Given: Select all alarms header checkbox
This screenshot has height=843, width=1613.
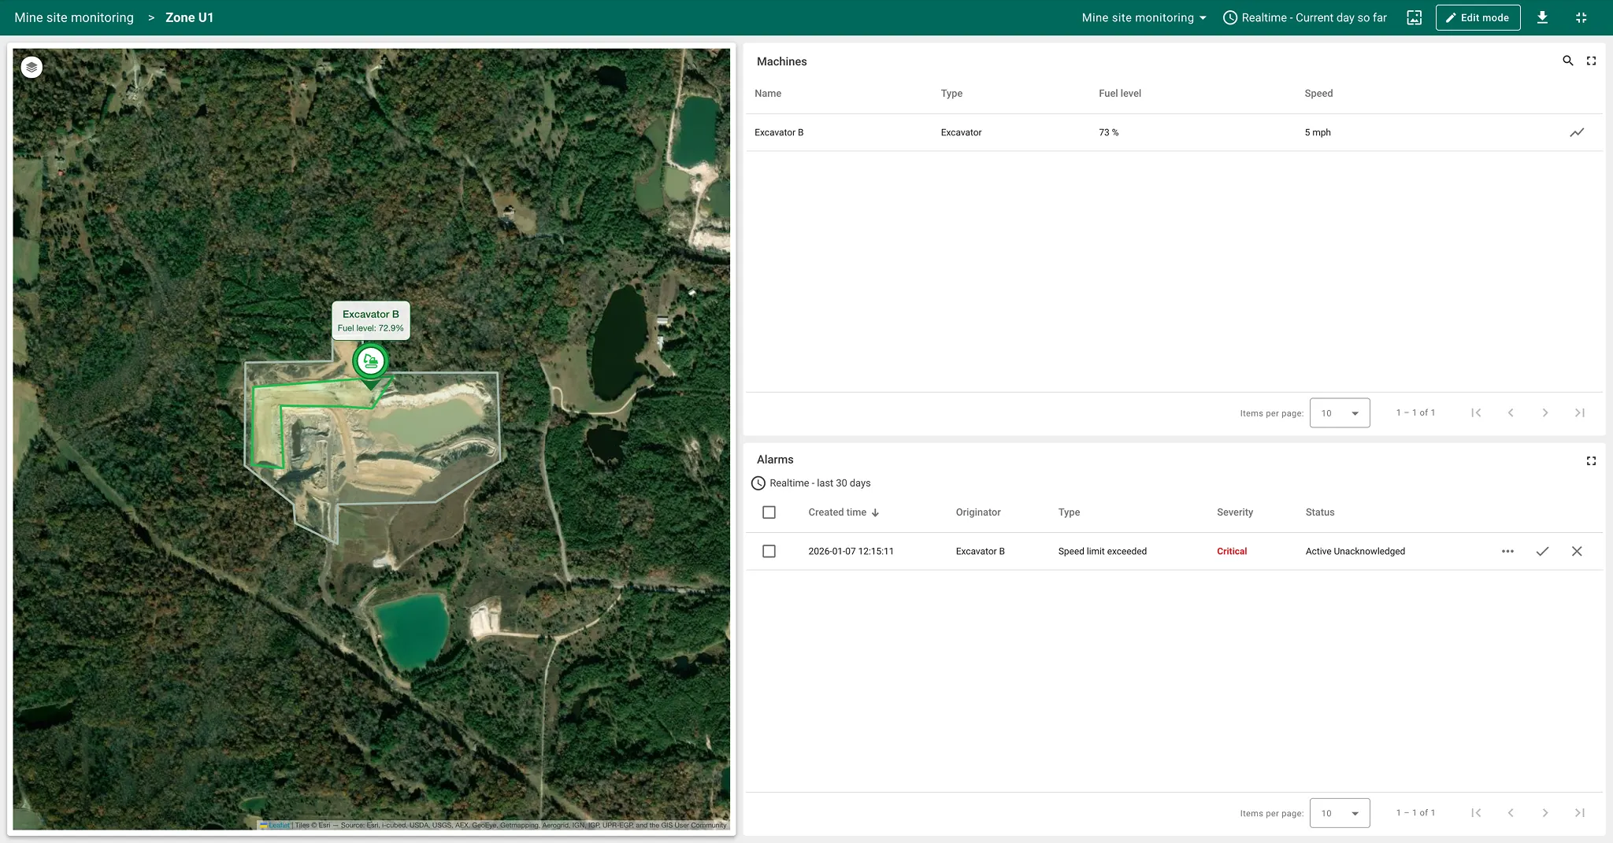Looking at the screenshot, I should coord(769,512).
